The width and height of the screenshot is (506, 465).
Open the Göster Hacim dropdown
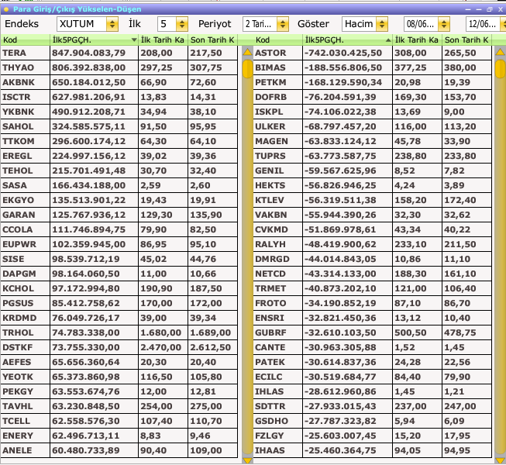click(x=382, y=24)
